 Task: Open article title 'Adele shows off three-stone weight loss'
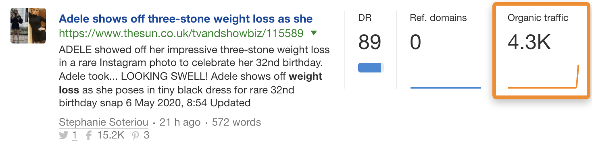(186, 19)
